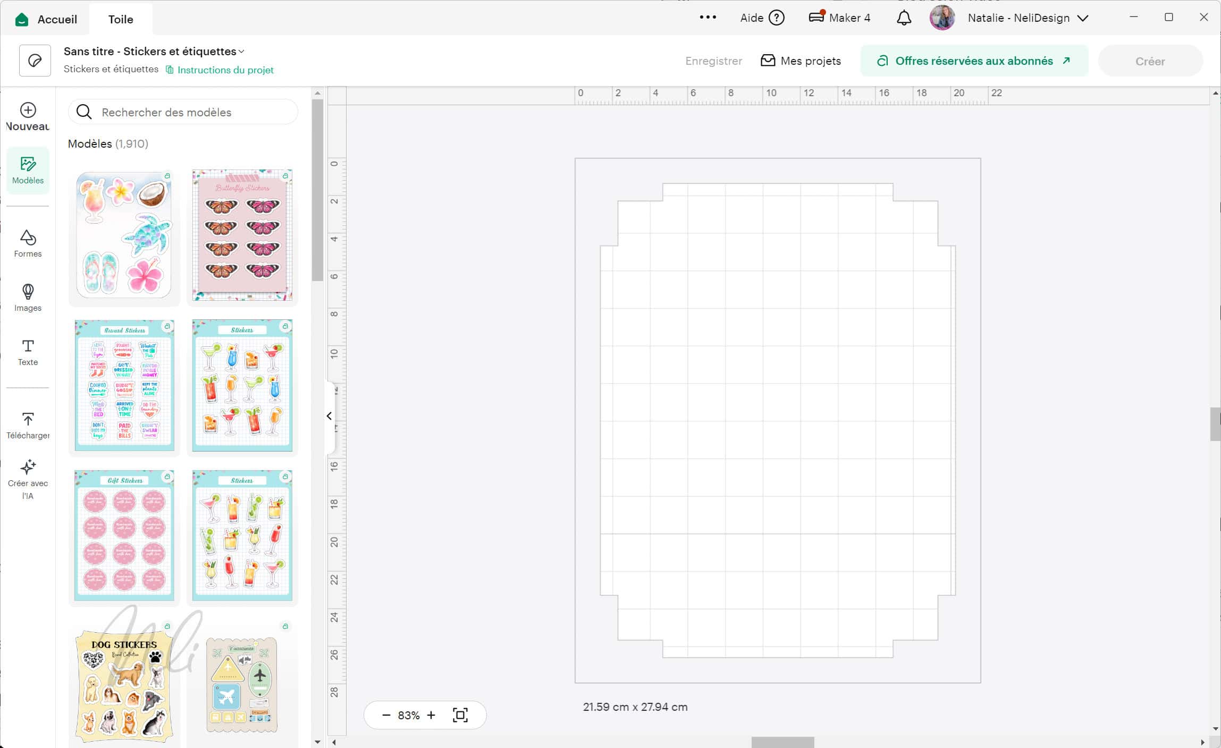Open the Nouveau panel to create new project

pyautogui.click(x=27, y=116)
